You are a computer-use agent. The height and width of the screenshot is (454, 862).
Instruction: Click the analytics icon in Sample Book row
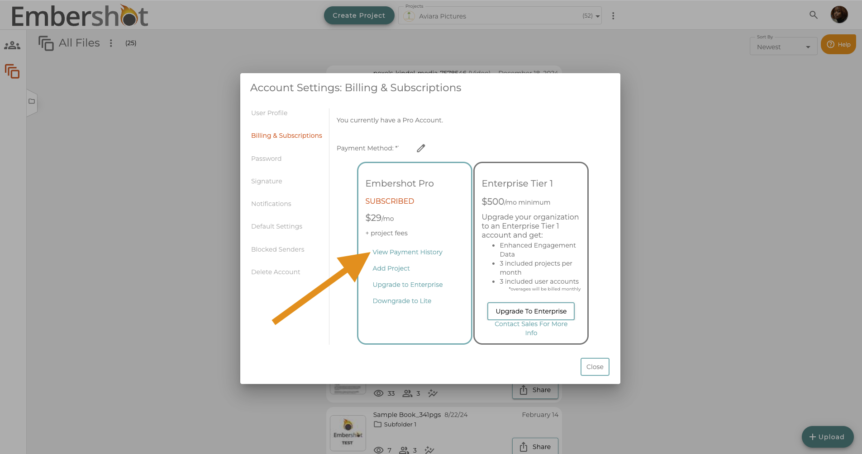[429, 450]
